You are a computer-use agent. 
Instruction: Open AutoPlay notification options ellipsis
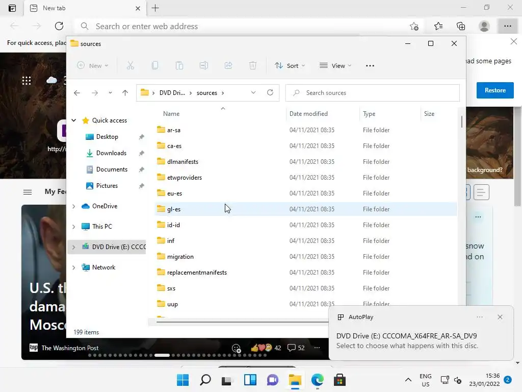coord(479,317)
